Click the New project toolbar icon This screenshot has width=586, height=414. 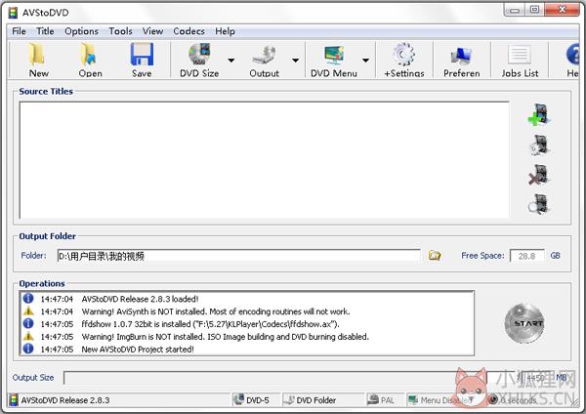point(38,55)
